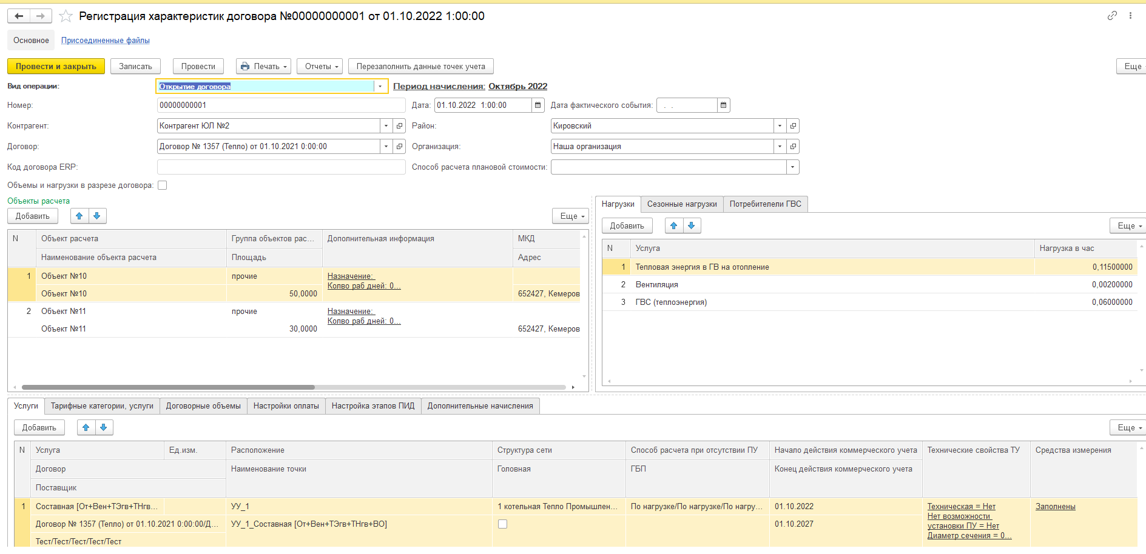Move service row up in Услуги tab
Screen dimensions: 1146x554
[x=86, y=427]
